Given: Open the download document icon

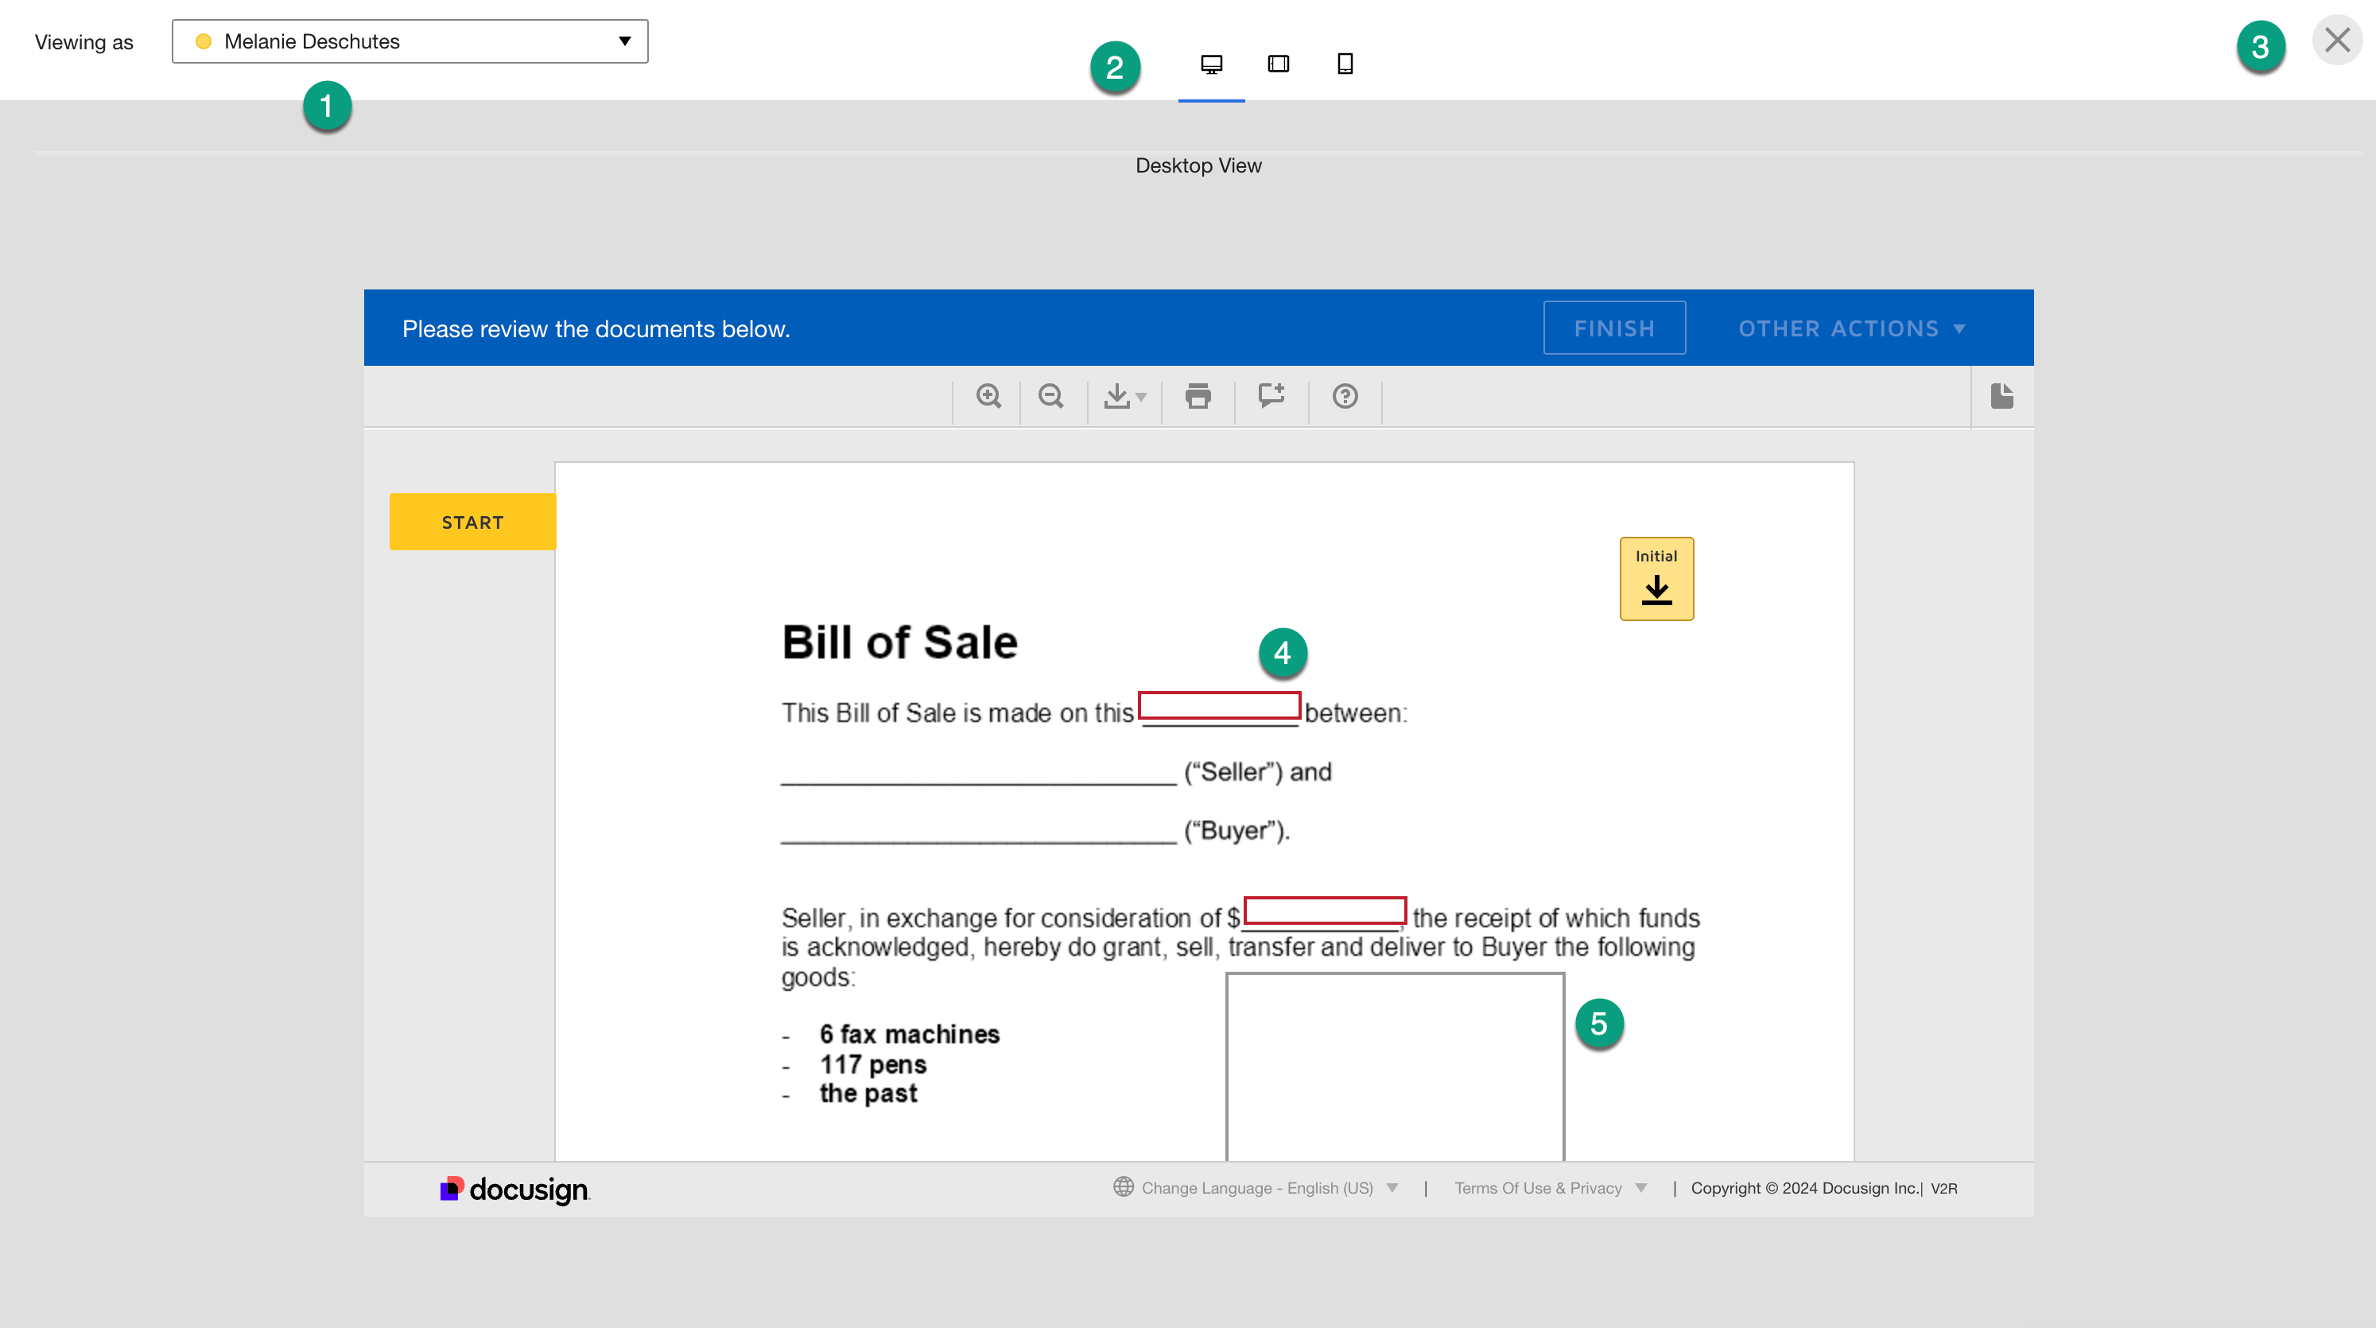Looking at the screenshot, I should 1124,397.
